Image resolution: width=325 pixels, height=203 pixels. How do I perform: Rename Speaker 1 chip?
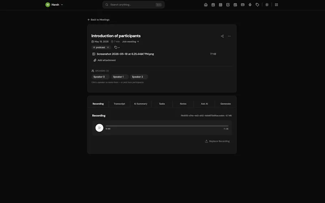tap(120, 77)
